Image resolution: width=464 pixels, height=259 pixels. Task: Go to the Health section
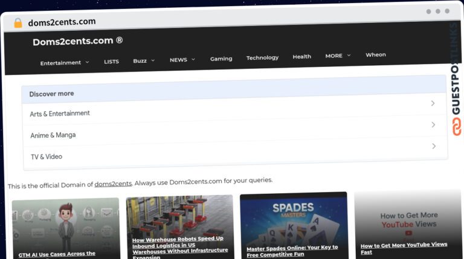pyautogui.click(x=302, y=57)
